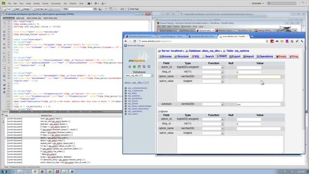Image resolution: width=309 pixels, height=174 pixels.
Task: Open the Database selector abso_wp_dbu dropdown
Action: pos(139,75)
